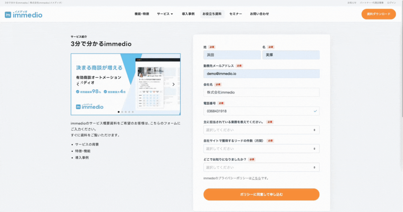Expand the どこでお知りになりましたか dropdown
Screen dimensions: 403x212
coord(261,167)
